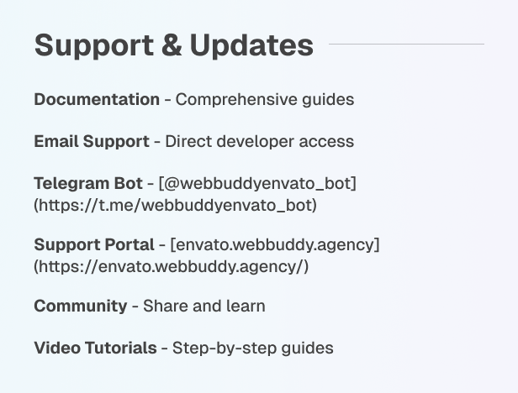Screen dimensions: 518x393
Task: Open the t.me/webbuddyenvato_bot URL
Action: click(175, 204)
